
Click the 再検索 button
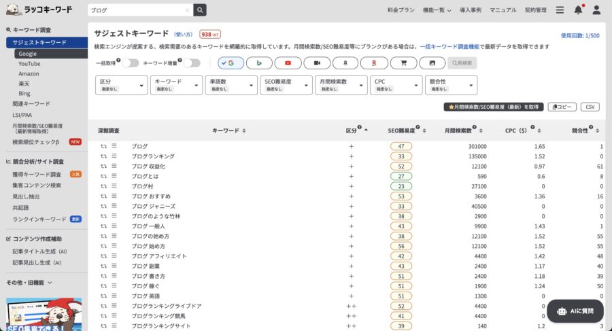click(x=462, y=63)
